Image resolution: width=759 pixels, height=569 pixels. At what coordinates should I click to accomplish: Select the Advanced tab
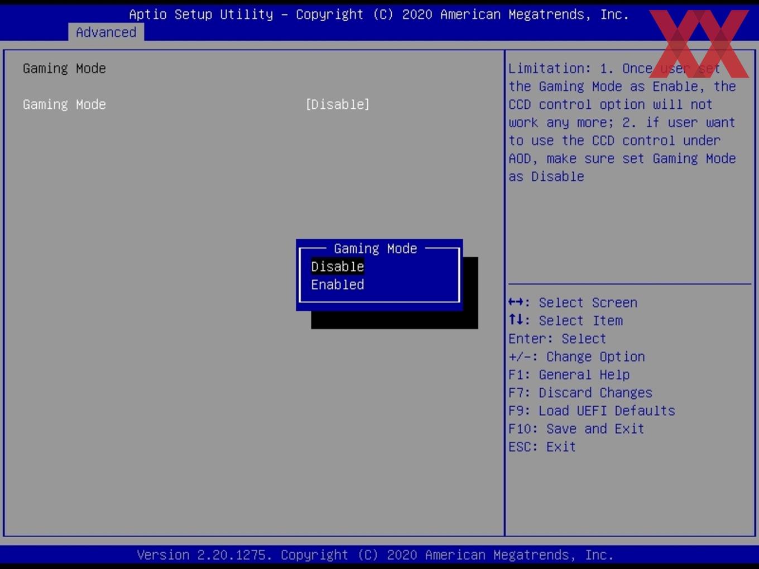106,32
